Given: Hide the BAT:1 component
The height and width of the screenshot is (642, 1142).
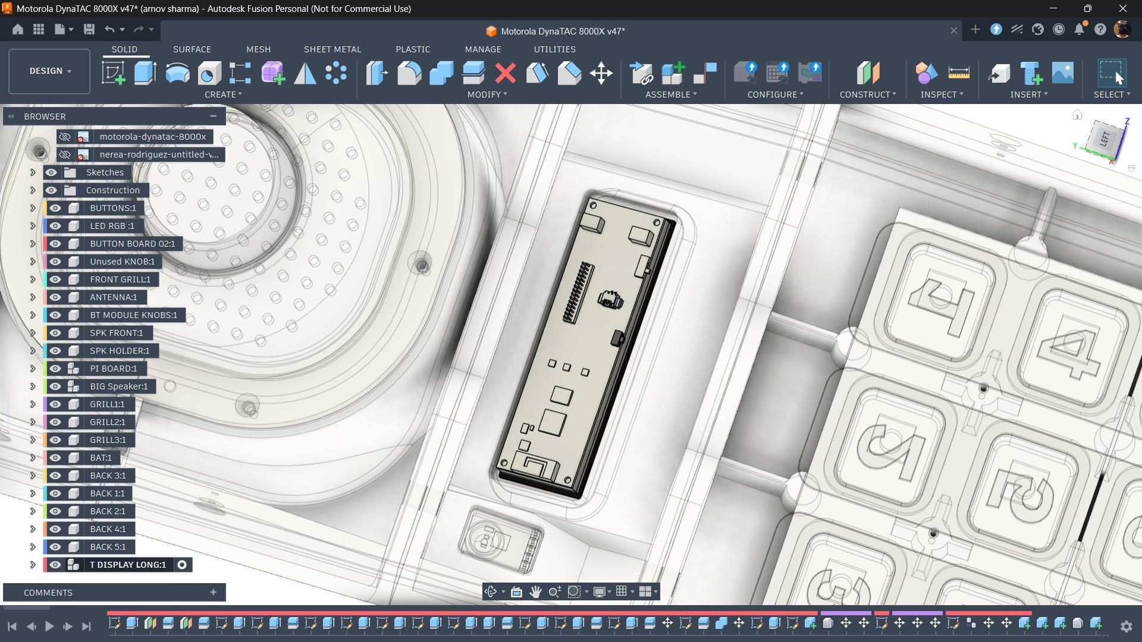Looking at the screenshot, I should pos(55,458).
